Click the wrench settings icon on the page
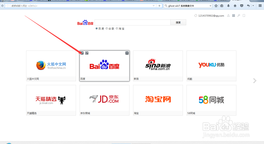The width and height of the screenshot is (264, 144). 239,16
